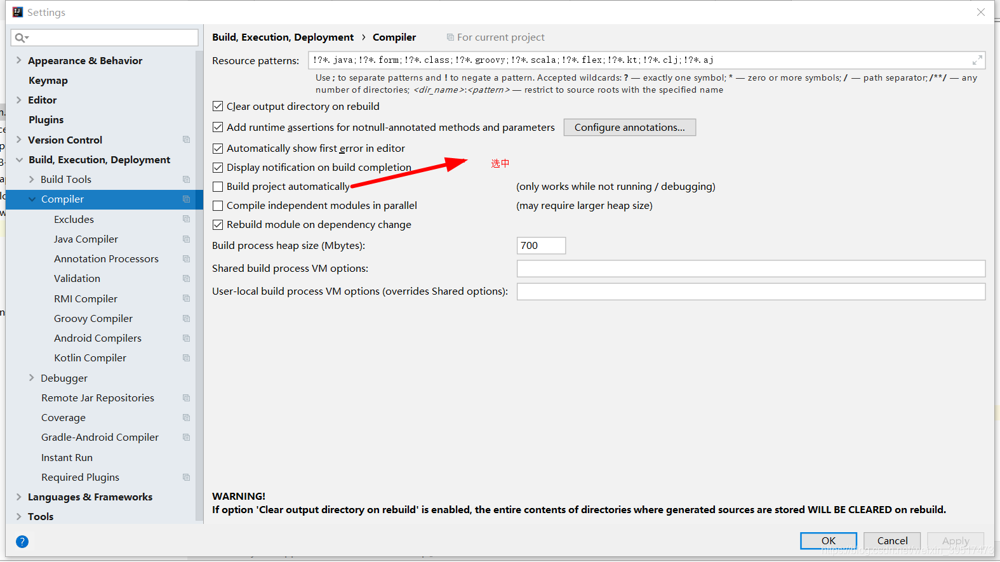The width and height of the screenshot is (1000, 562).
Task: Expand the Version Control section
Action: (19, 140)
